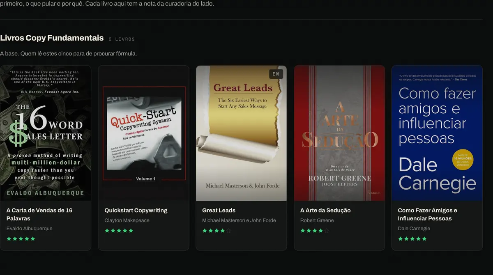This screenshot has height=275, width=493.
Task: Click the 5 LIVROS count label
Action: 122,39
